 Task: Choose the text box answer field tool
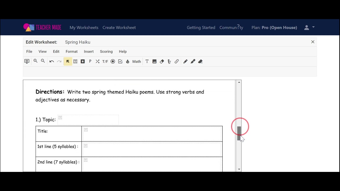75,61
